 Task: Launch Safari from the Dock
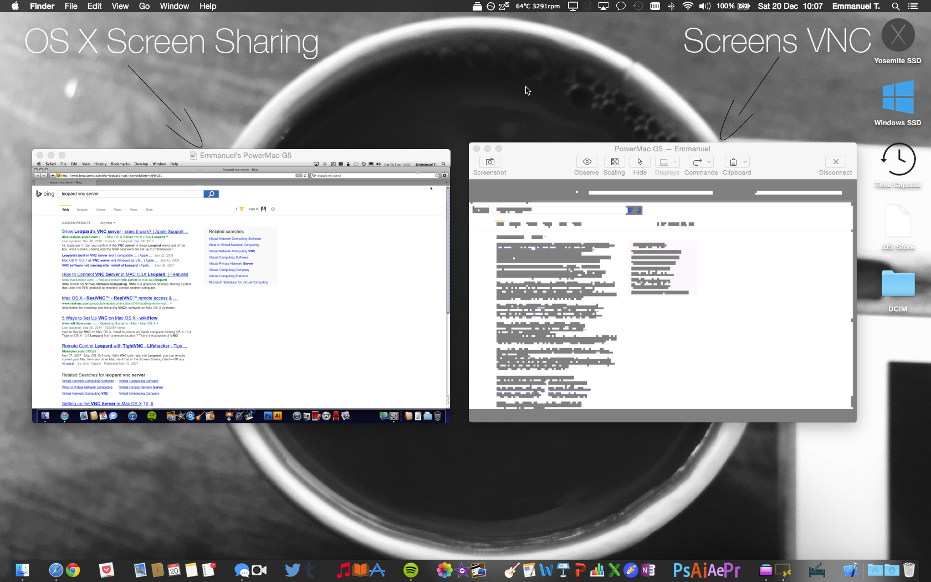point(56,570)
